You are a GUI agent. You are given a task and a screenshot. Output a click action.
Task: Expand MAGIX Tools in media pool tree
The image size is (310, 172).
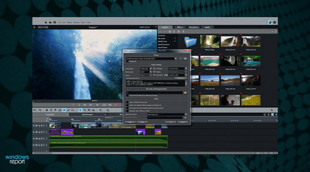pos(175,42)
